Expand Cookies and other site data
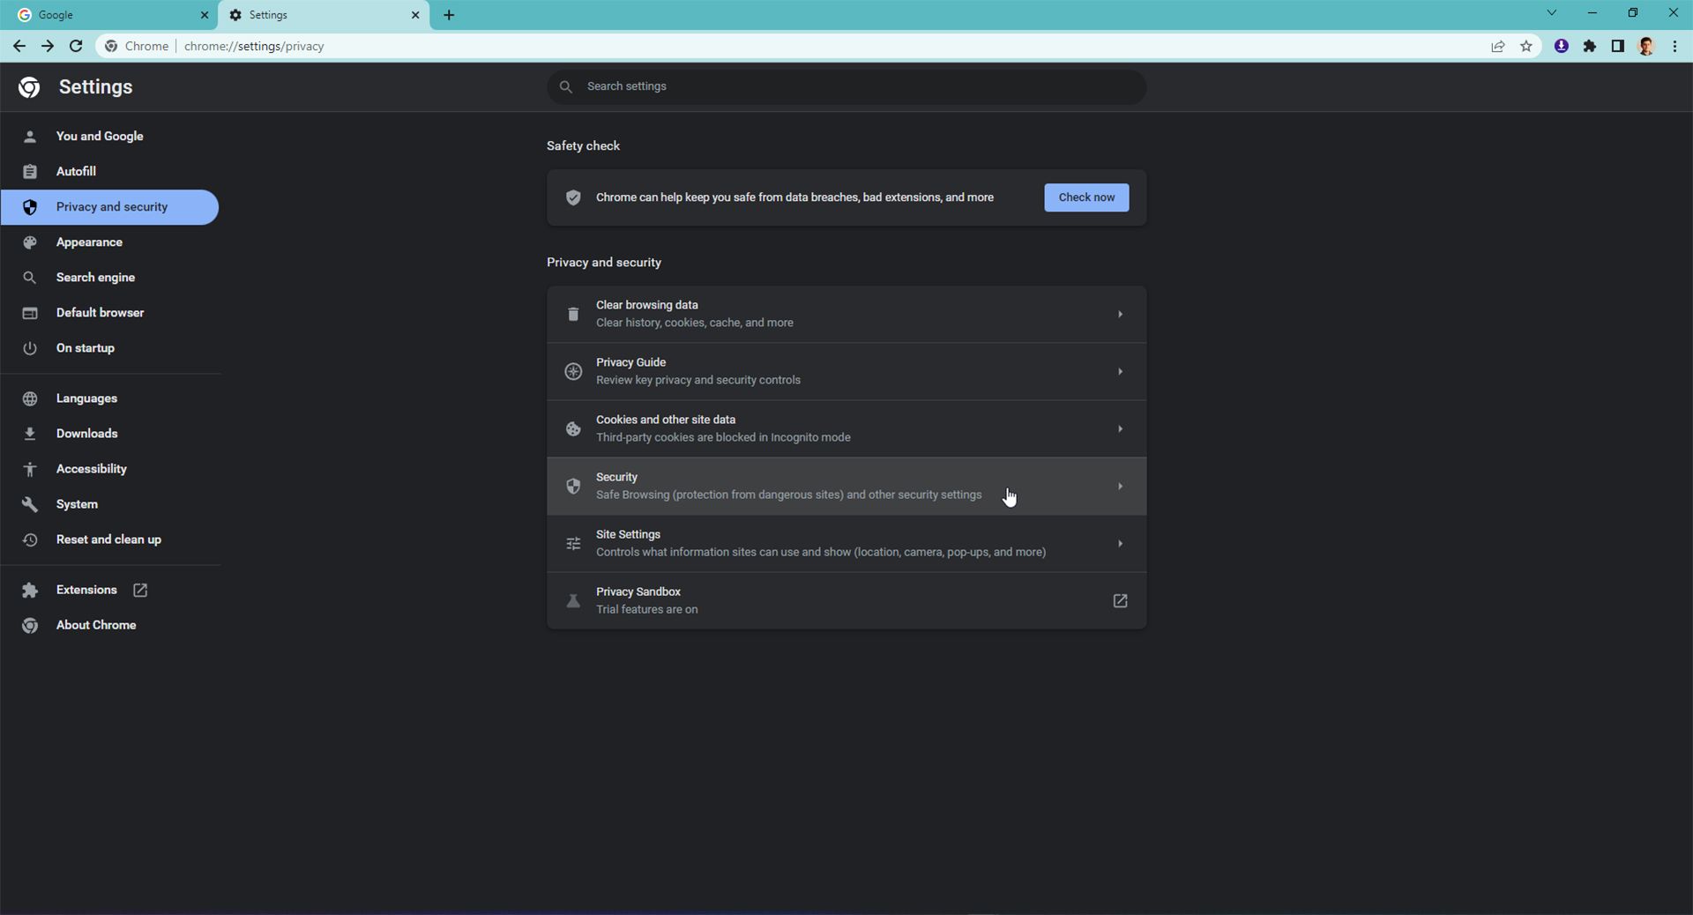The height and width of the screenshot is (915, 1693). point(846,428)
